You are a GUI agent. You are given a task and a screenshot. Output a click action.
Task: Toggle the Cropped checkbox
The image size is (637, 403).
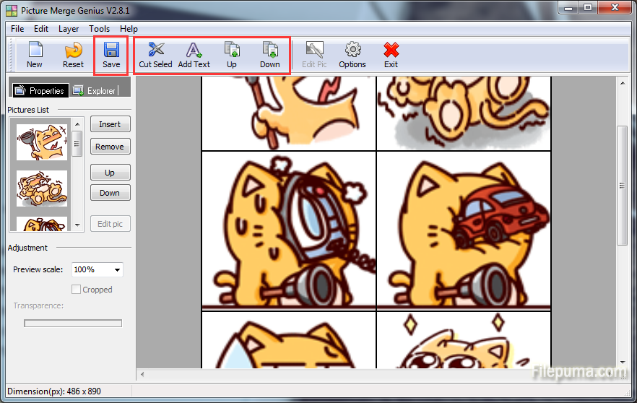point(76,290)
